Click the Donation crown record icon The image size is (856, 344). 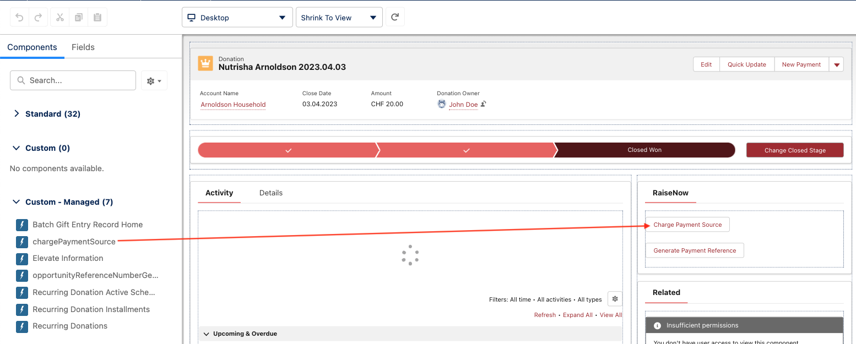pos(205,63)
